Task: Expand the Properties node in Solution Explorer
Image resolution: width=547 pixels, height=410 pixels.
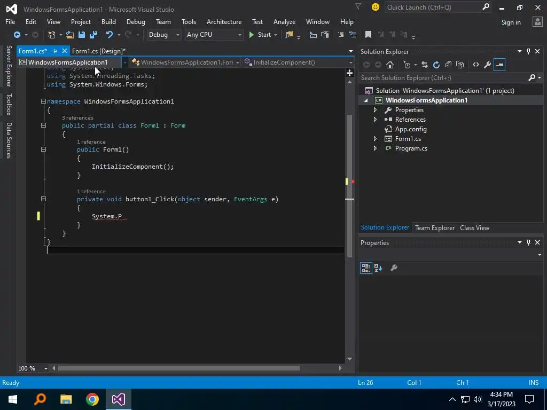Action: [375, 110]
